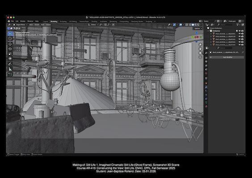Open the Particles properties tab

click(x=206, y=91)
